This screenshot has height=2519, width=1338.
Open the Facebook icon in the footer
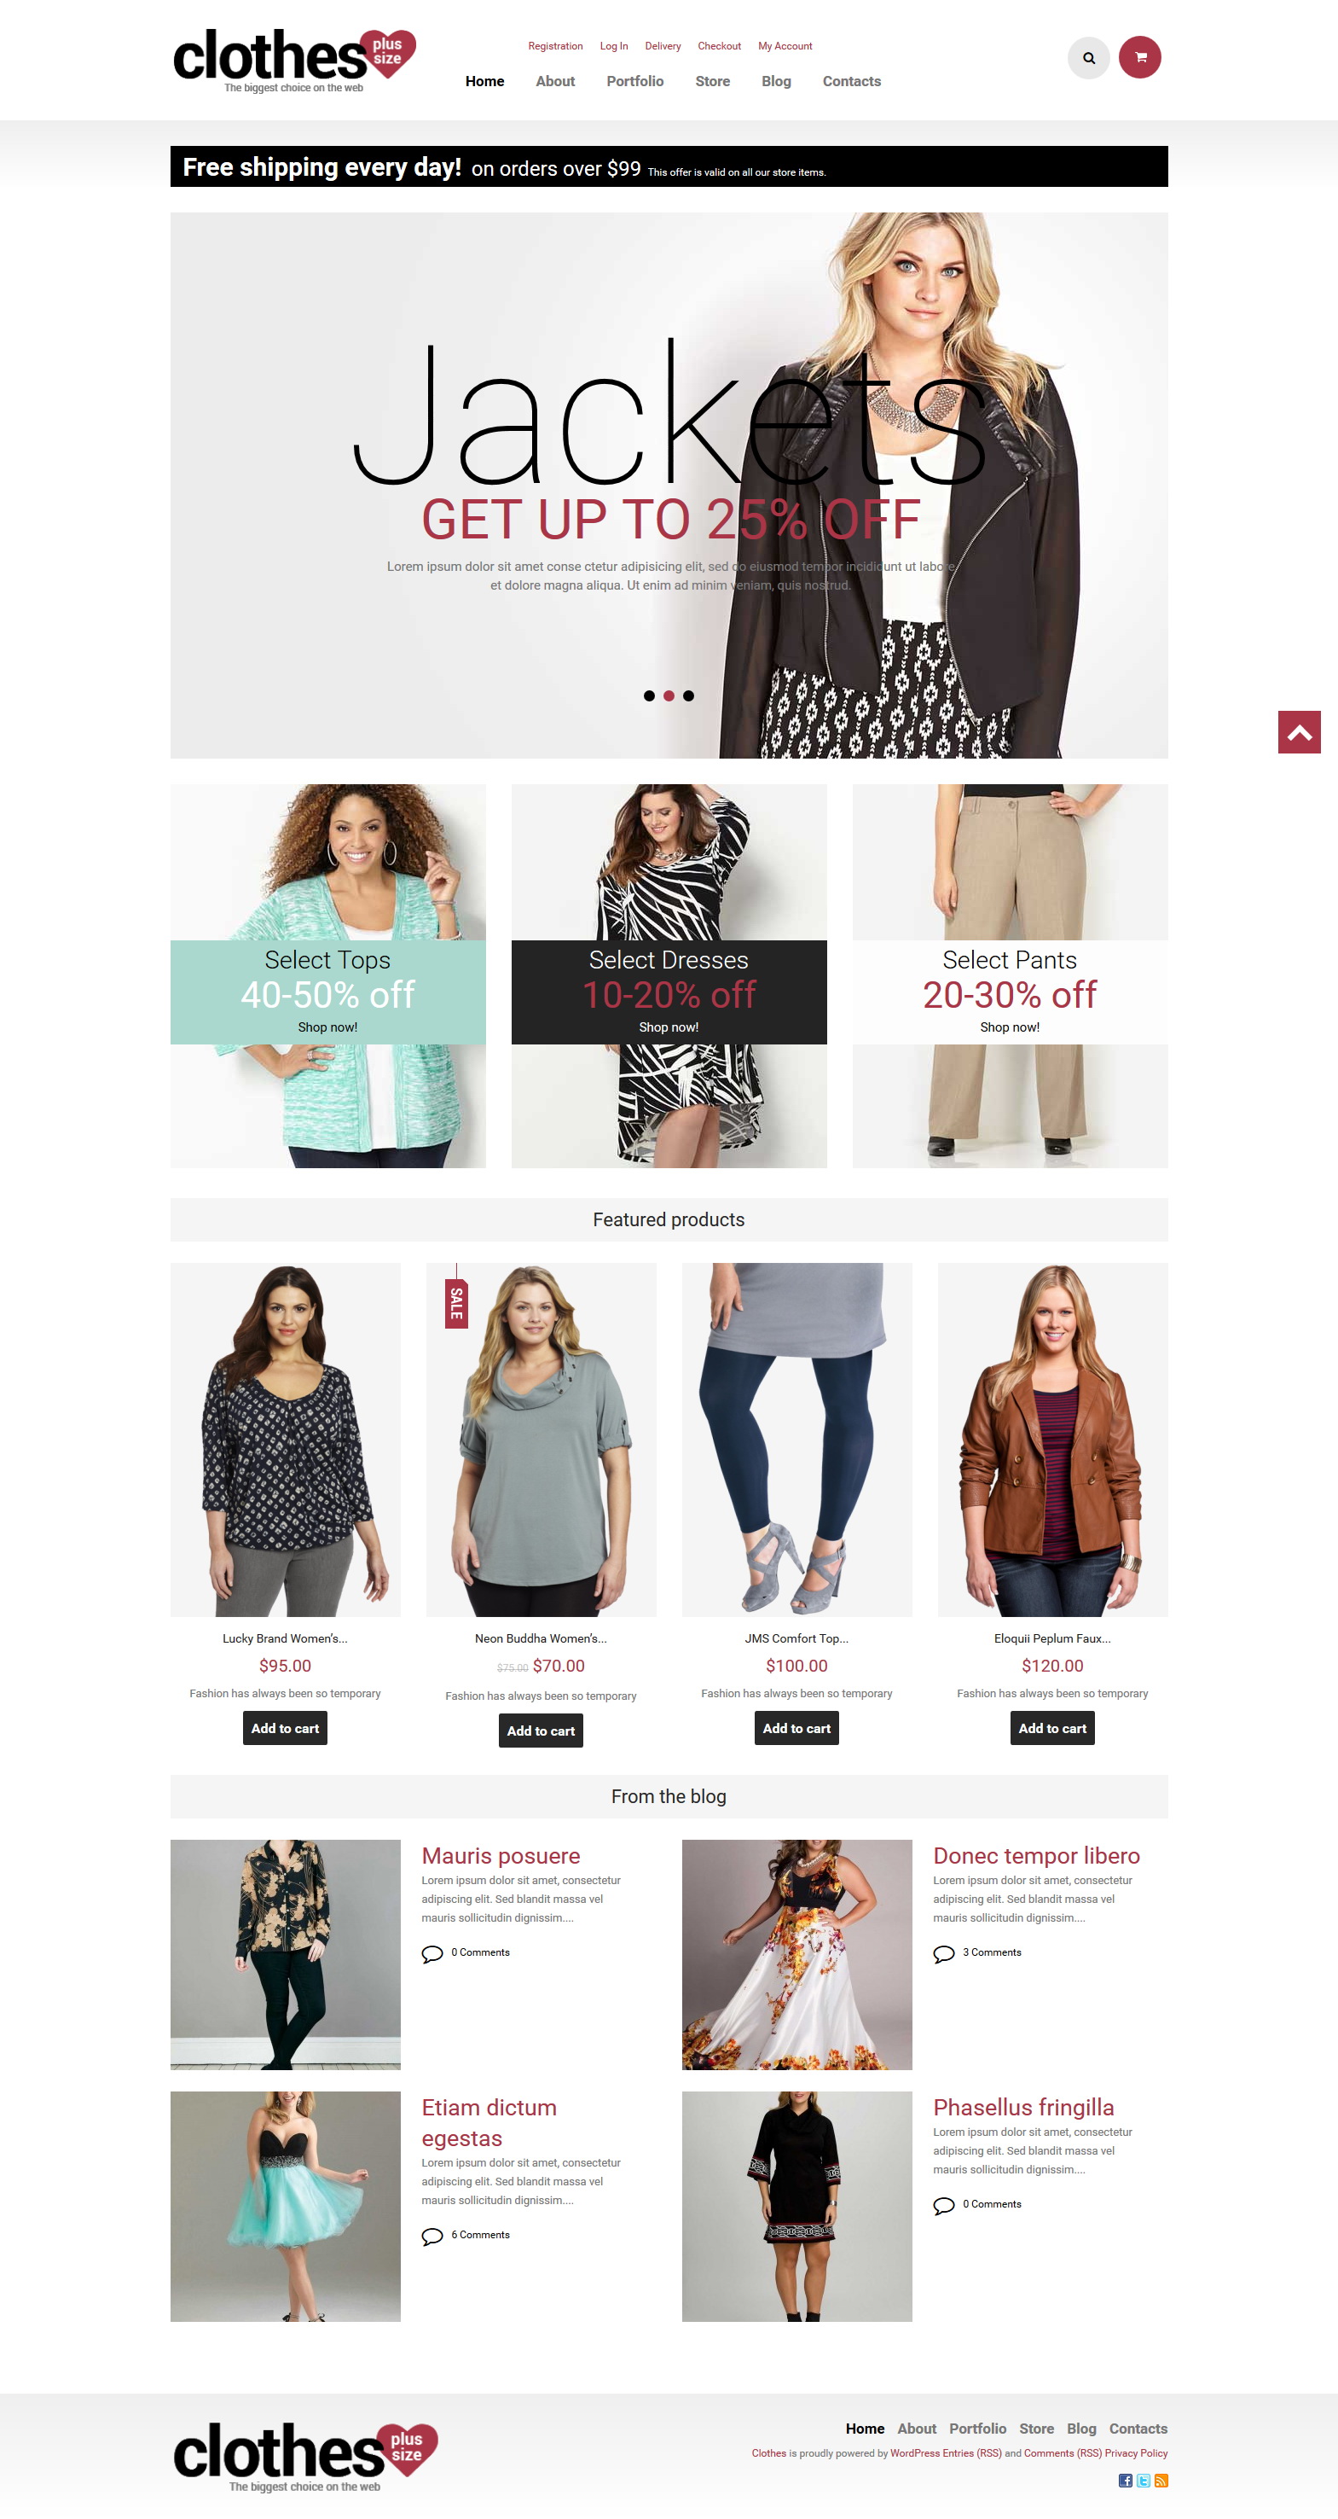point(1125,2481)
